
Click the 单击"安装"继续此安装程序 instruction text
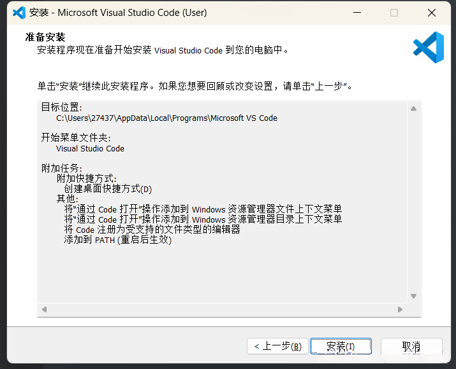tap(195, 86)
